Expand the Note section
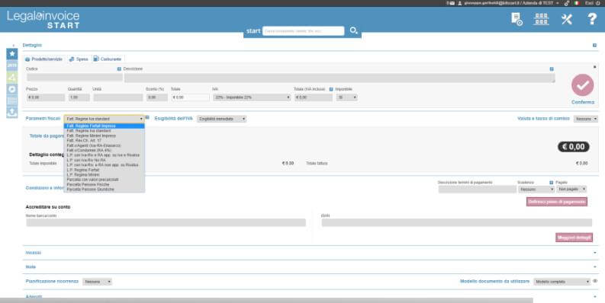 click(x=311, y=266)
